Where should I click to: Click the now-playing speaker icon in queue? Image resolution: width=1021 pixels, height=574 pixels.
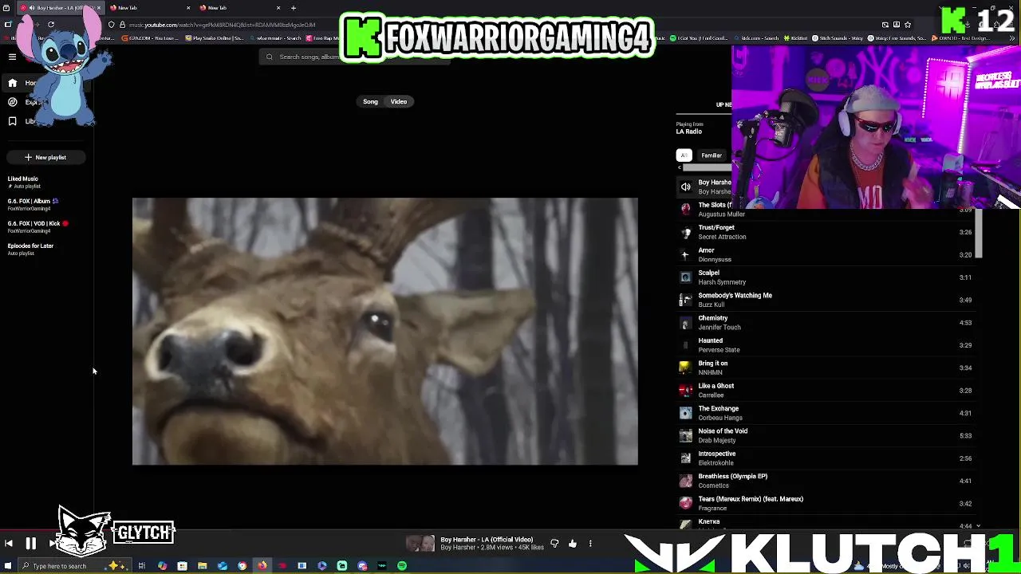685,187
